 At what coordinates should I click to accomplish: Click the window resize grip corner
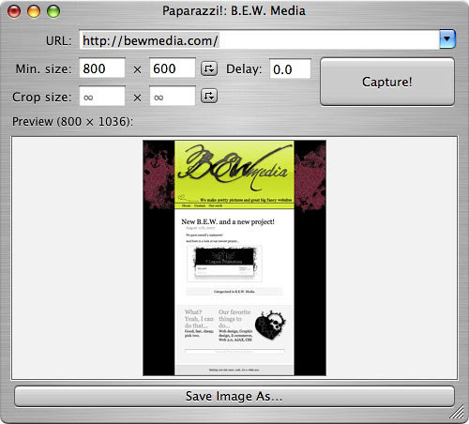click(458, 413)
